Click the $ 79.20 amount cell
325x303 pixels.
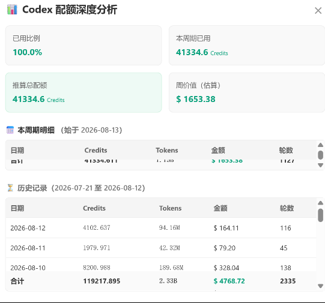point(225,248)
